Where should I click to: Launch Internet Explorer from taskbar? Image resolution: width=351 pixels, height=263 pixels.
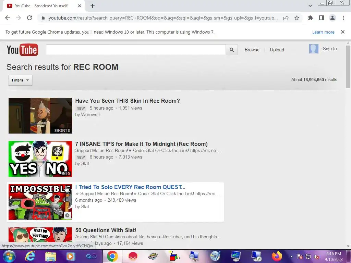(30, 256)
